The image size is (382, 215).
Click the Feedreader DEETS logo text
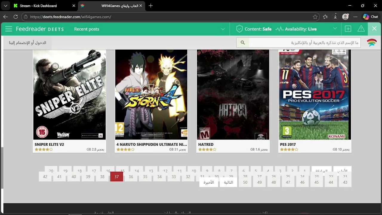pyautogui.click(x=40, y=29)
